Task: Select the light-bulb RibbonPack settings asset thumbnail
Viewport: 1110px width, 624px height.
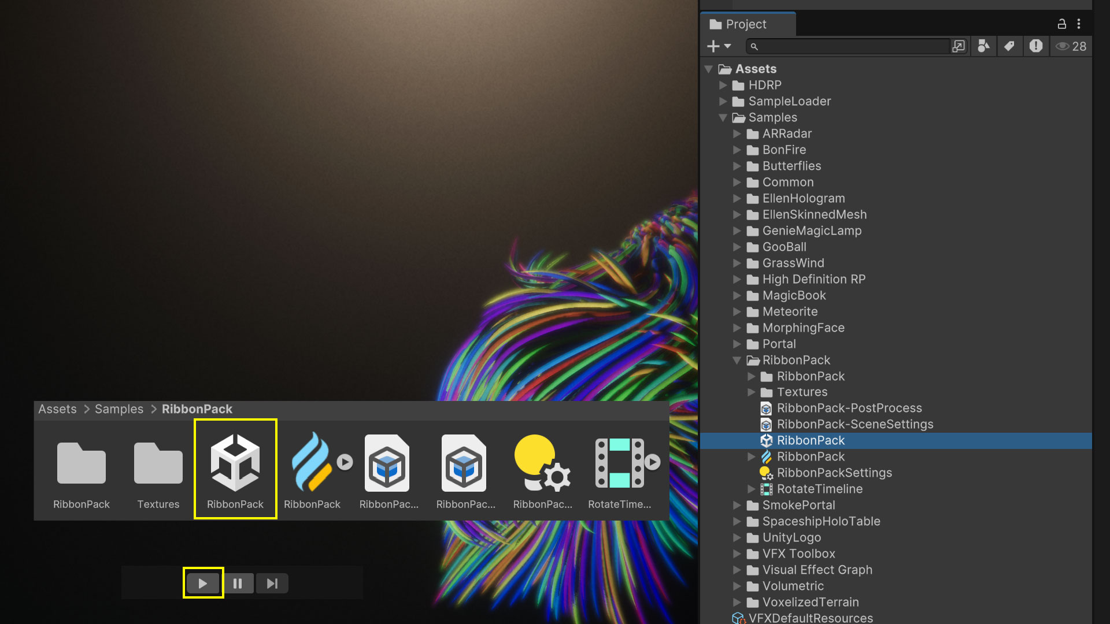Action: [542, 463]
